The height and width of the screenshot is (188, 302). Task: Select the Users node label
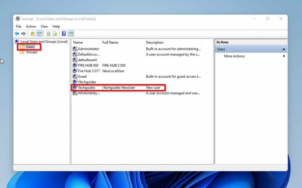coord(30,47)
